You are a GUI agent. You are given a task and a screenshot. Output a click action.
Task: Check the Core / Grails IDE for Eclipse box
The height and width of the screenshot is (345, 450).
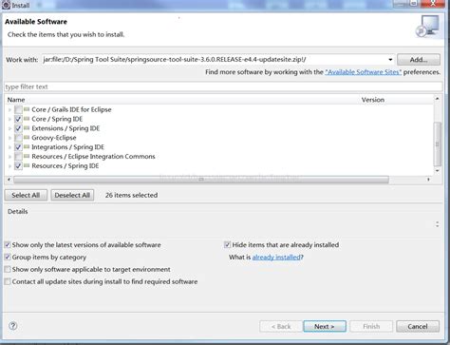click(18, 109)
